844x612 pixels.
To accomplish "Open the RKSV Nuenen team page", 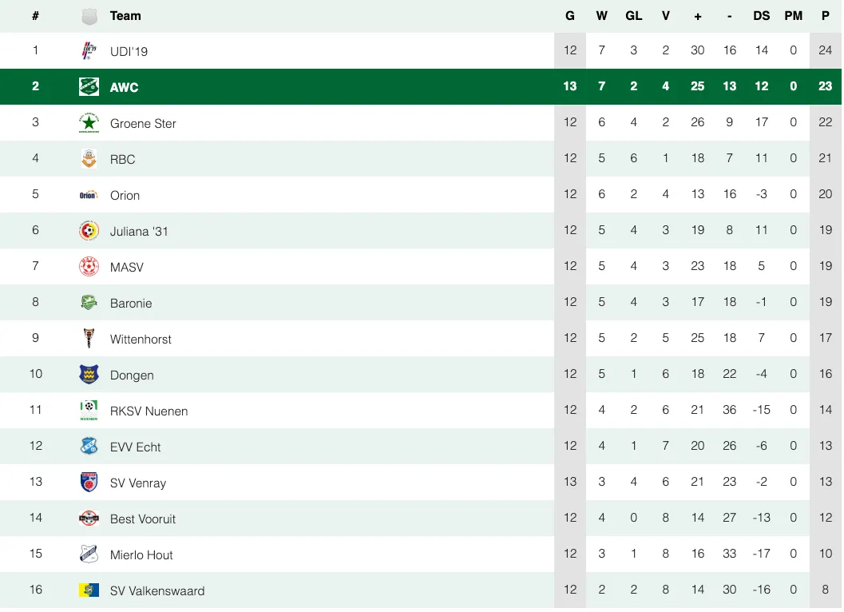I will point(149,411).
